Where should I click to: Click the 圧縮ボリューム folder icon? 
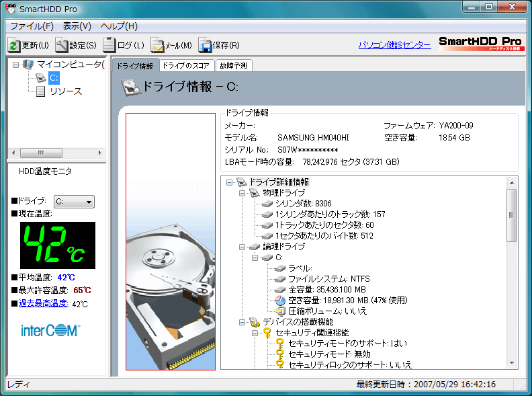(x=280, y=311)
